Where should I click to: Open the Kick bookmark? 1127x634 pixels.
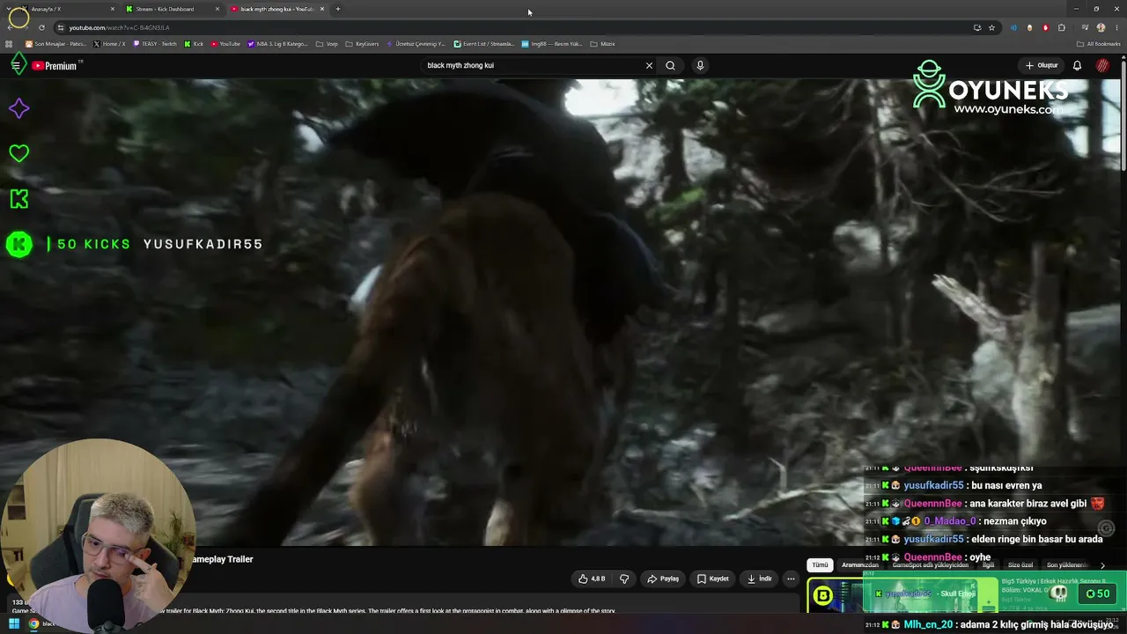point(194,44)
